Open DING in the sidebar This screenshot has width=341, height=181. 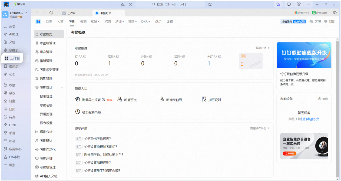click(11, 125)
